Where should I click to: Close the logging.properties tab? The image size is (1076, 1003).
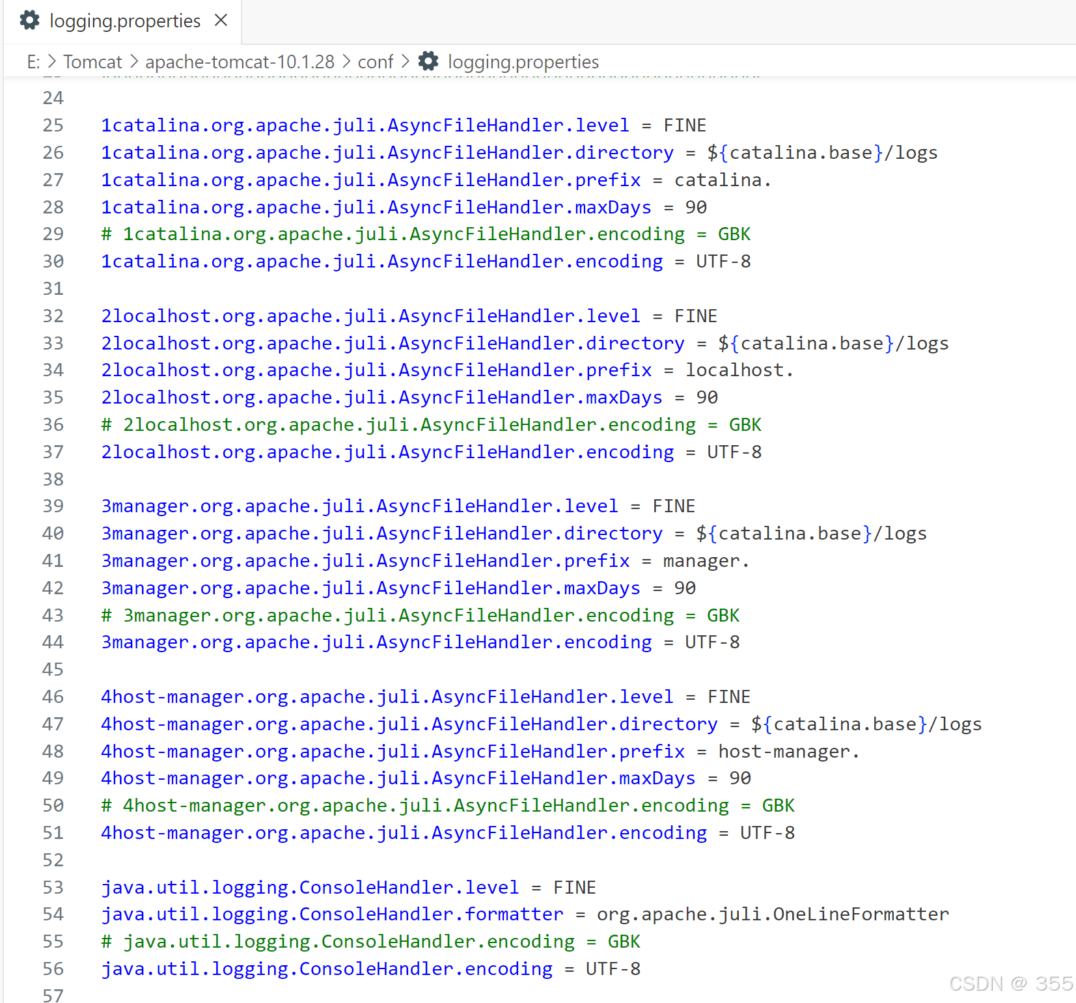pos(221,20)
